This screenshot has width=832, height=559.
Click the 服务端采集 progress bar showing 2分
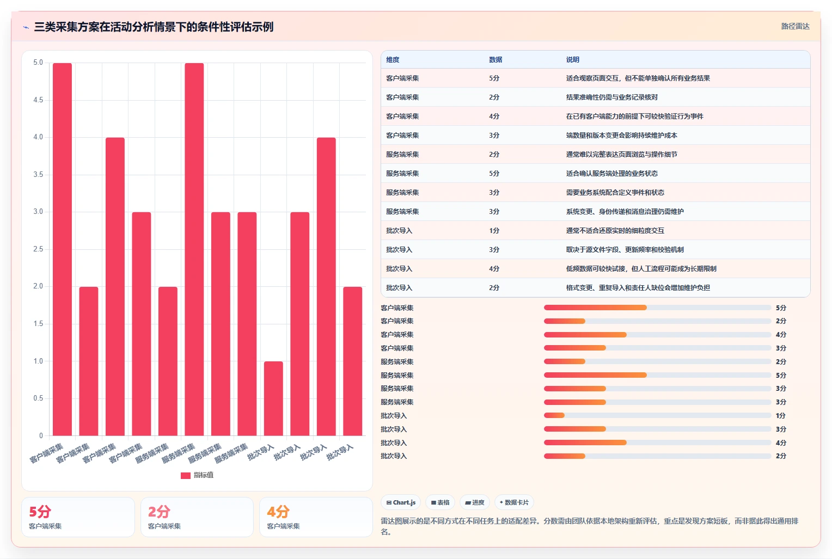click(657, 361)
